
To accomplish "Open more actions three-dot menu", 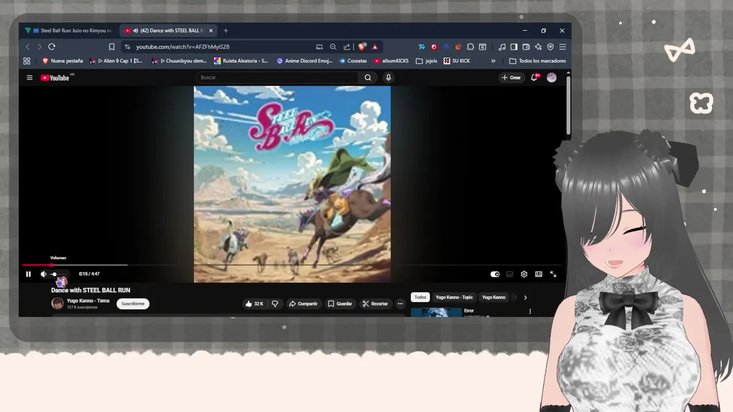I will click(x=400, y=304).
